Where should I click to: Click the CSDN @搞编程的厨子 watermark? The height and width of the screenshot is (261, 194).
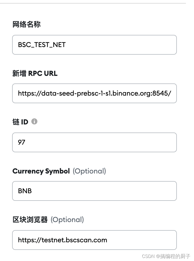click(x=166, y=256)
